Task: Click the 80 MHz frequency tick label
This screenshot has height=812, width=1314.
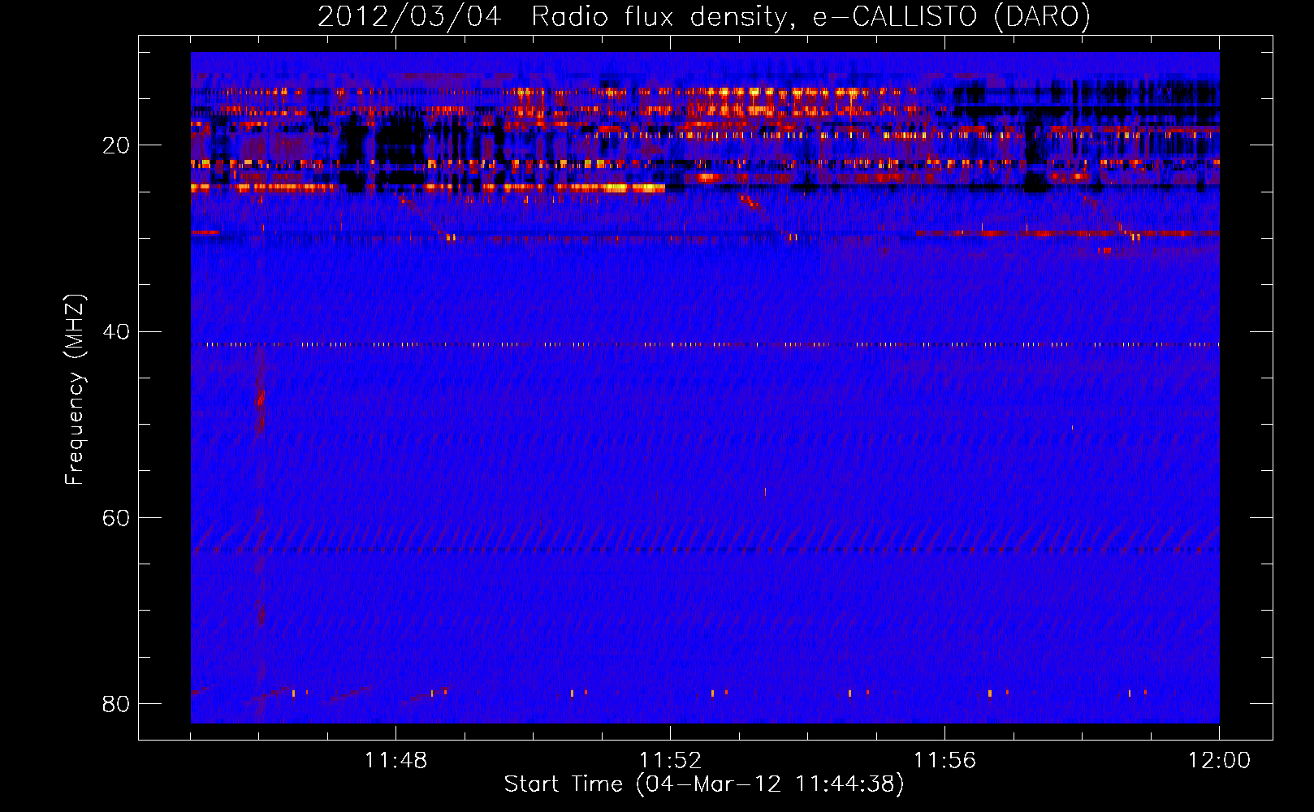Action: click(116, 704)
